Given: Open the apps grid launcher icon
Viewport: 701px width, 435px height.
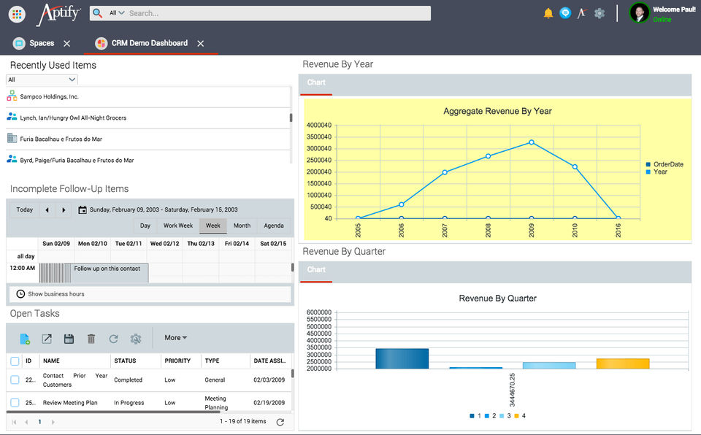Looking at the screenshot, I should [17, 13].
